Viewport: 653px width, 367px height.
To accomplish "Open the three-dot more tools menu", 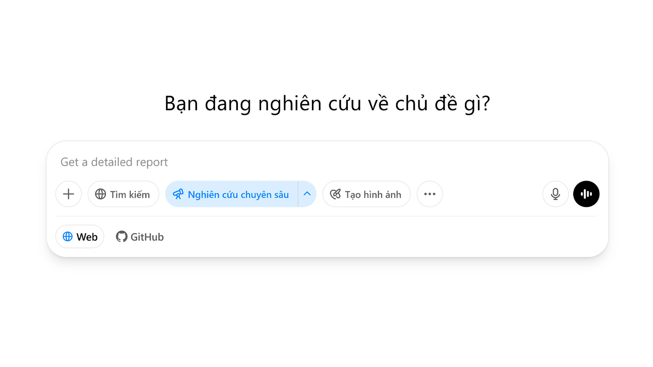I will 429,194.
